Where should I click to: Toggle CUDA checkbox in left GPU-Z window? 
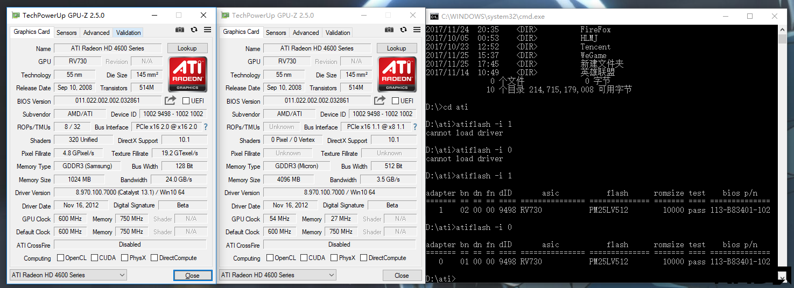[x=94, y=258]
